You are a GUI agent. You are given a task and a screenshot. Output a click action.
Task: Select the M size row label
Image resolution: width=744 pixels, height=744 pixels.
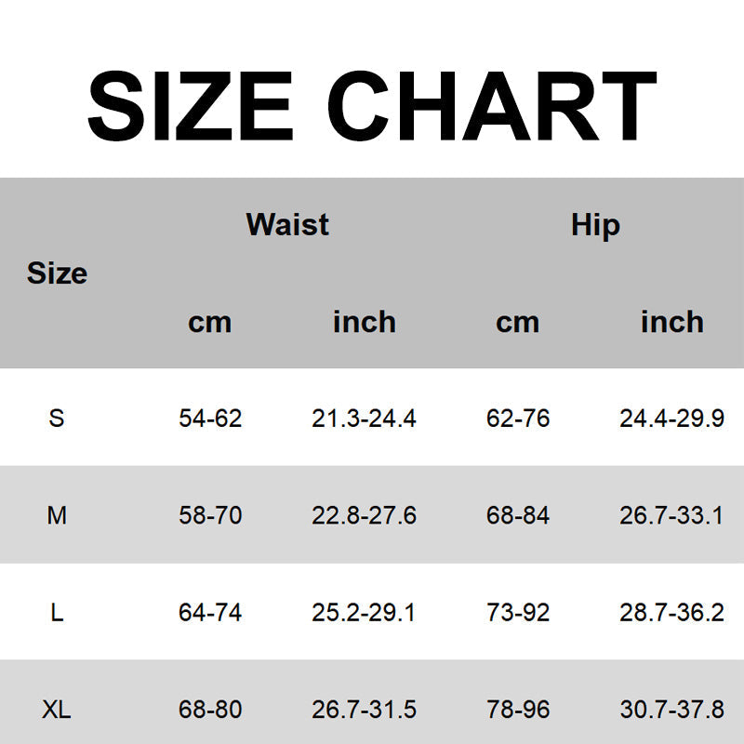click(57, 515)
